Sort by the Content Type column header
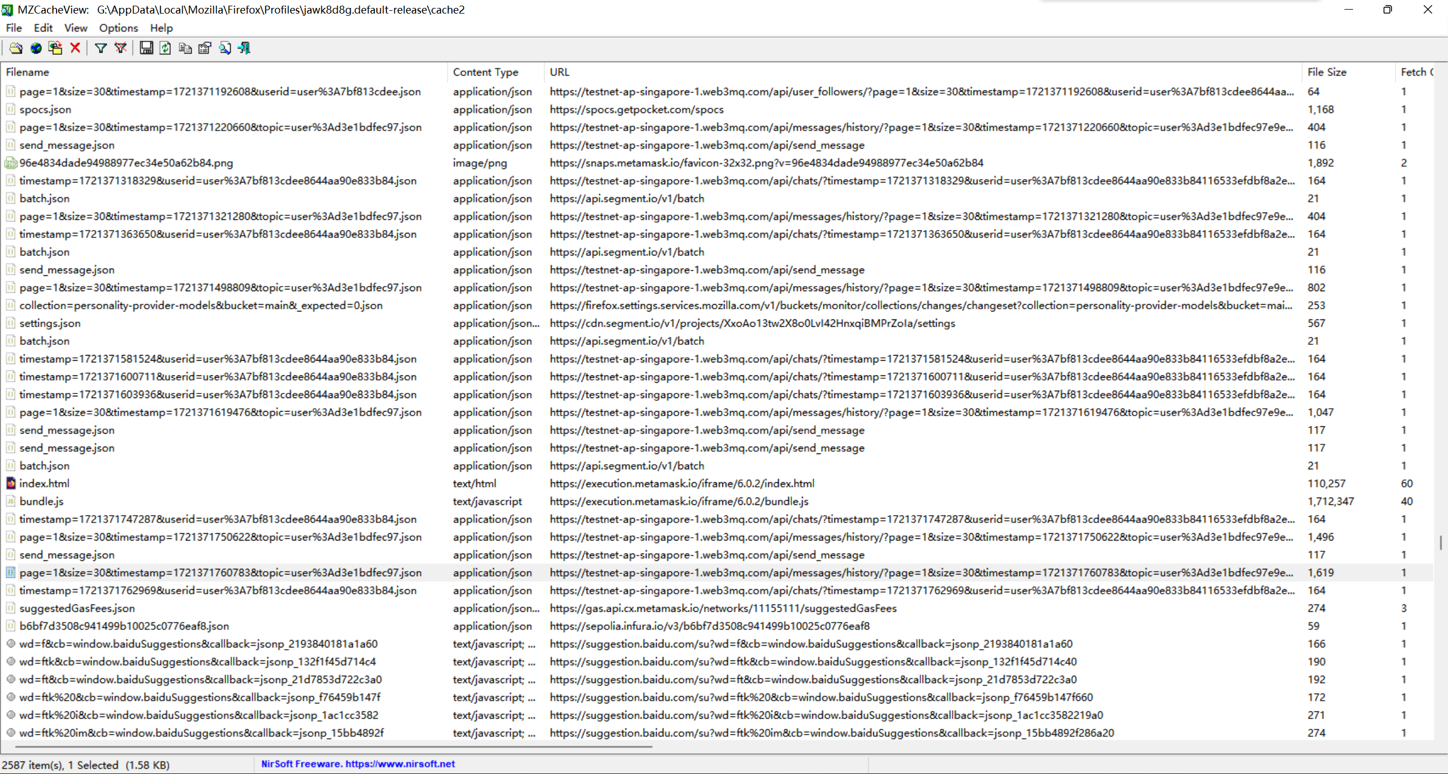The height and width of the screenshot is (774, 1448). tap(485, 72)
